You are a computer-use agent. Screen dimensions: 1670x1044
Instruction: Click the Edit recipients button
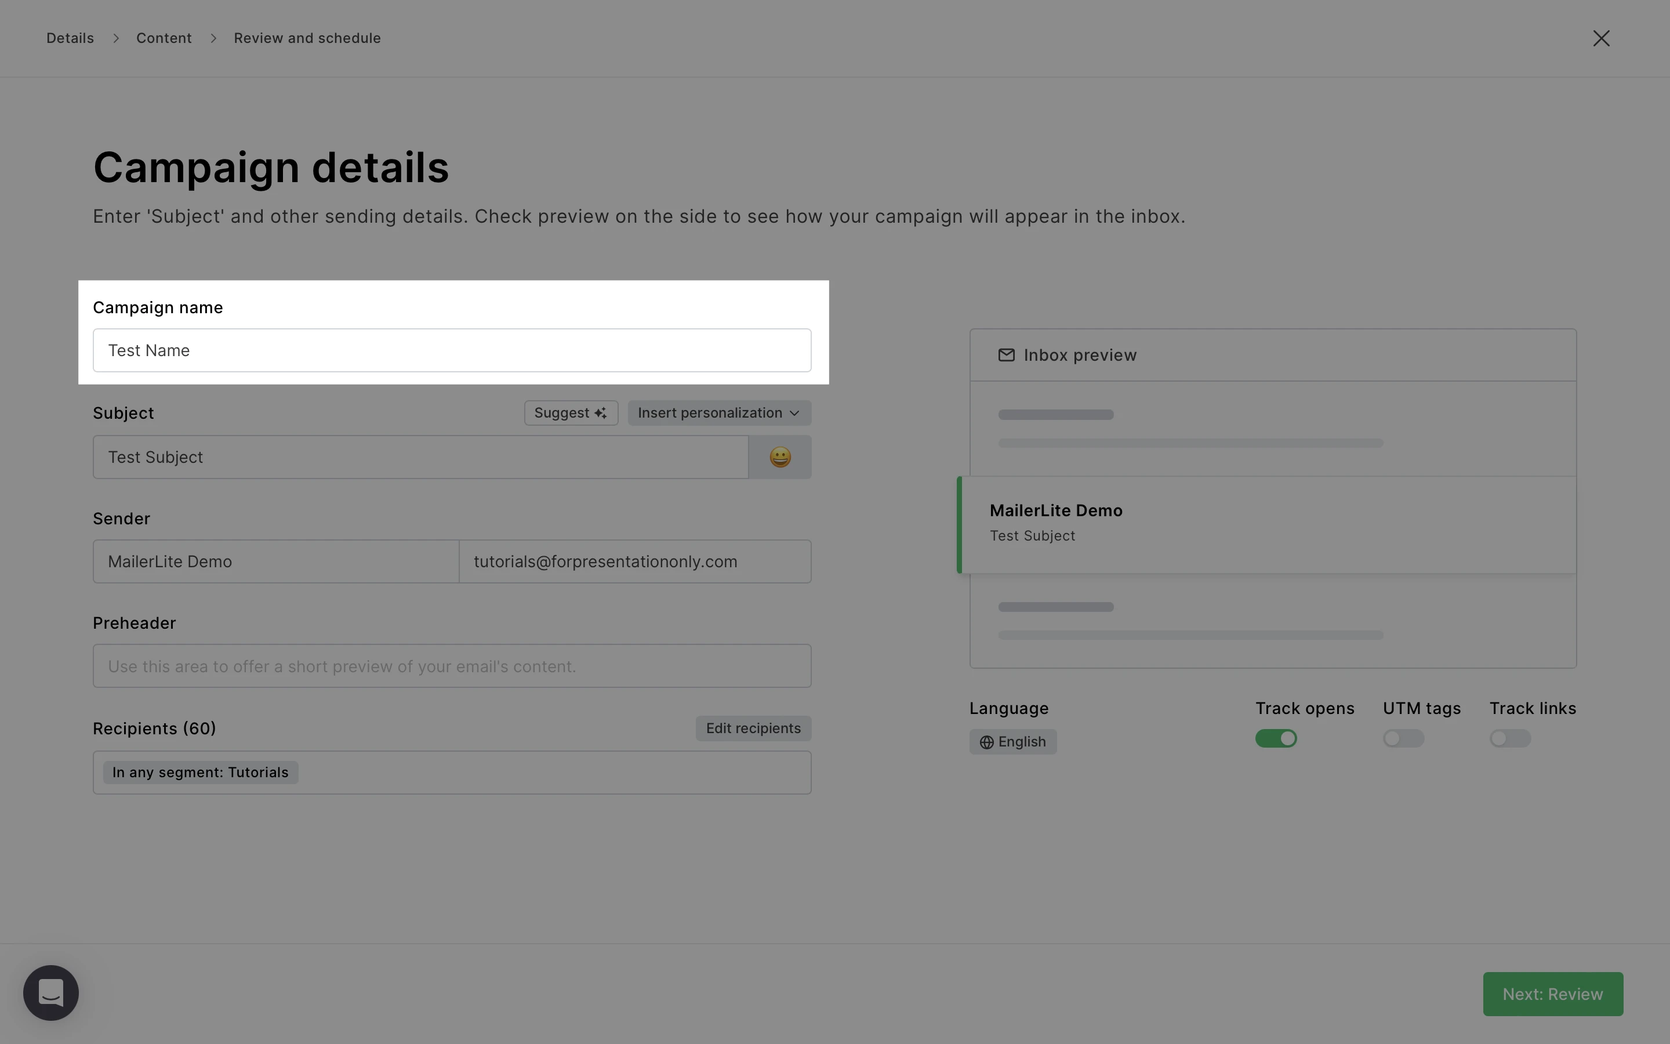[753, 728]
